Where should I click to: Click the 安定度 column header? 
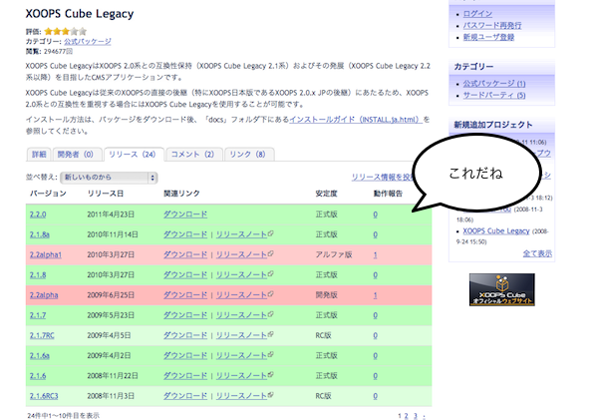[x=327, y=194]
